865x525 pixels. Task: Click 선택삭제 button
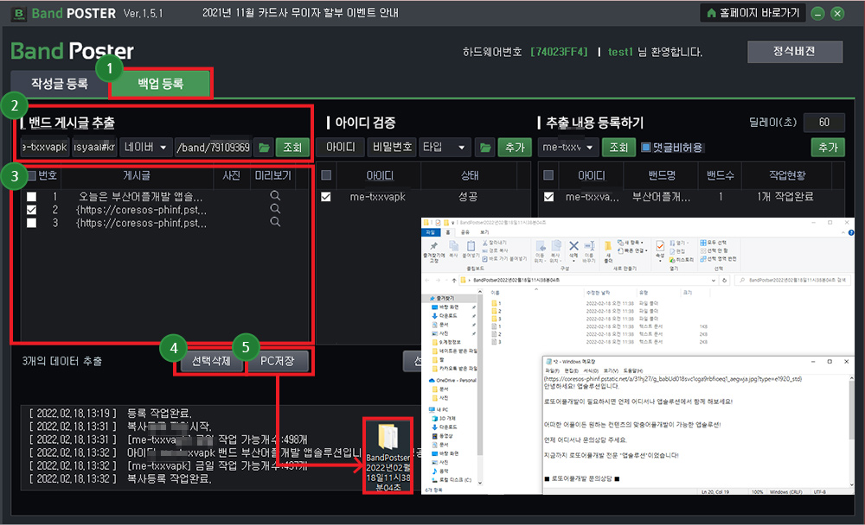pos(211,361)
